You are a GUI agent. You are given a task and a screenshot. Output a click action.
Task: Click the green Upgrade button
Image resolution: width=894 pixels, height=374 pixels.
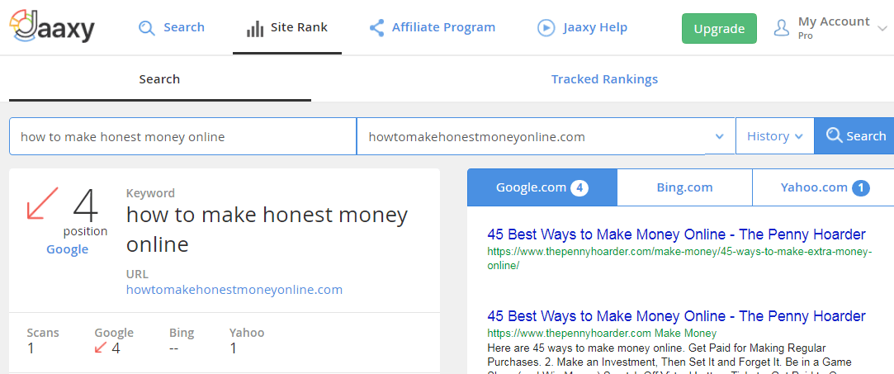(719, 29)
